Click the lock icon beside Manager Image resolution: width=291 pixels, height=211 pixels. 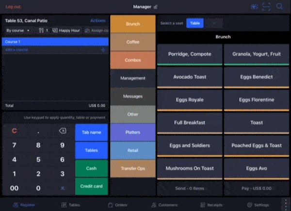(x=156, y=7)
